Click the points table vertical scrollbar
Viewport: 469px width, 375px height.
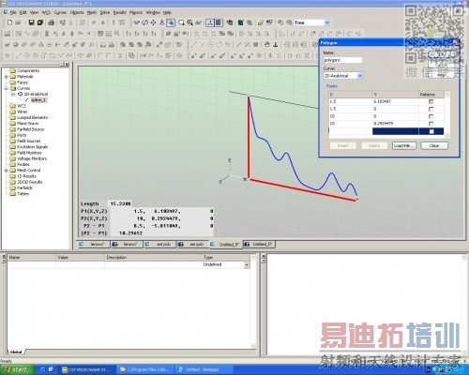446,113
